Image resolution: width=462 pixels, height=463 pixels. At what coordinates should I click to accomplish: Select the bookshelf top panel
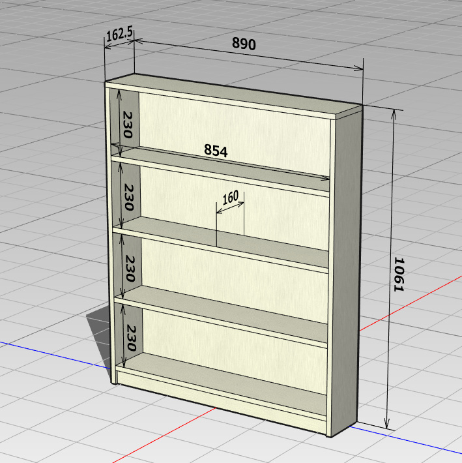tap(228, 98)
